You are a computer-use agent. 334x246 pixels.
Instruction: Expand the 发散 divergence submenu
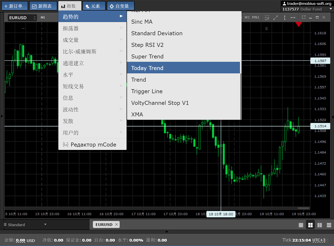[x=92, y=121]
